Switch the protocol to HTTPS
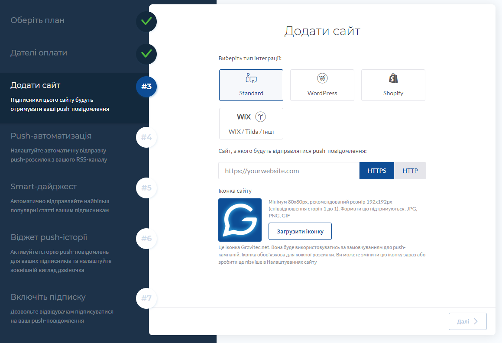 pos(377,171)
